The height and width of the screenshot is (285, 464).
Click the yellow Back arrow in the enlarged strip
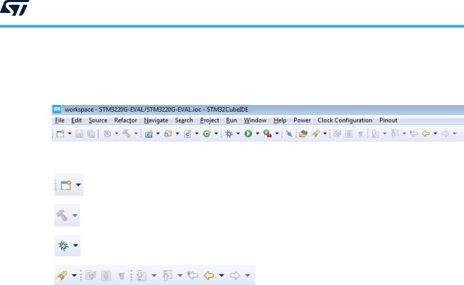pos(209,275)
